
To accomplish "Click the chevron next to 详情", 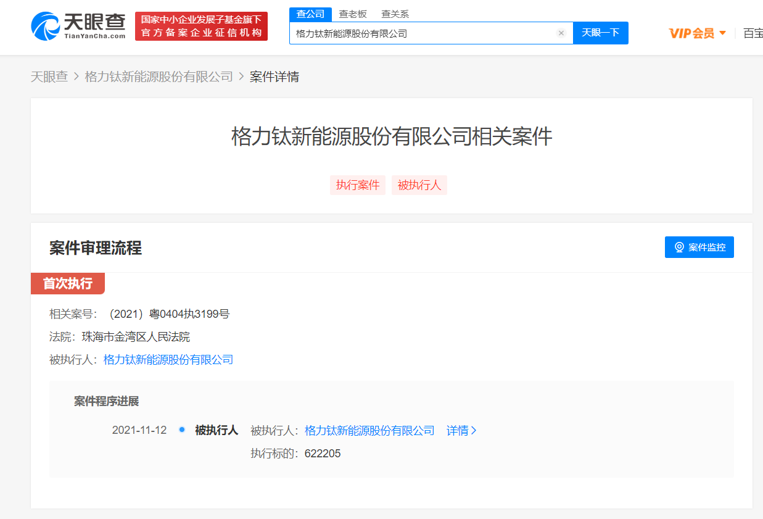I will click(474, 431).
